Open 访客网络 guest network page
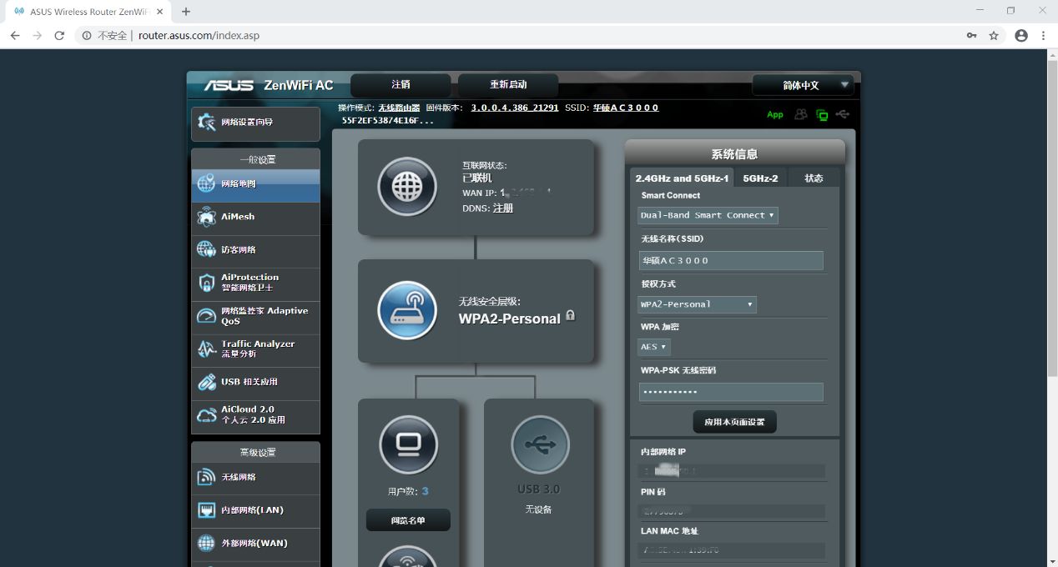 [x=255, y=250]
